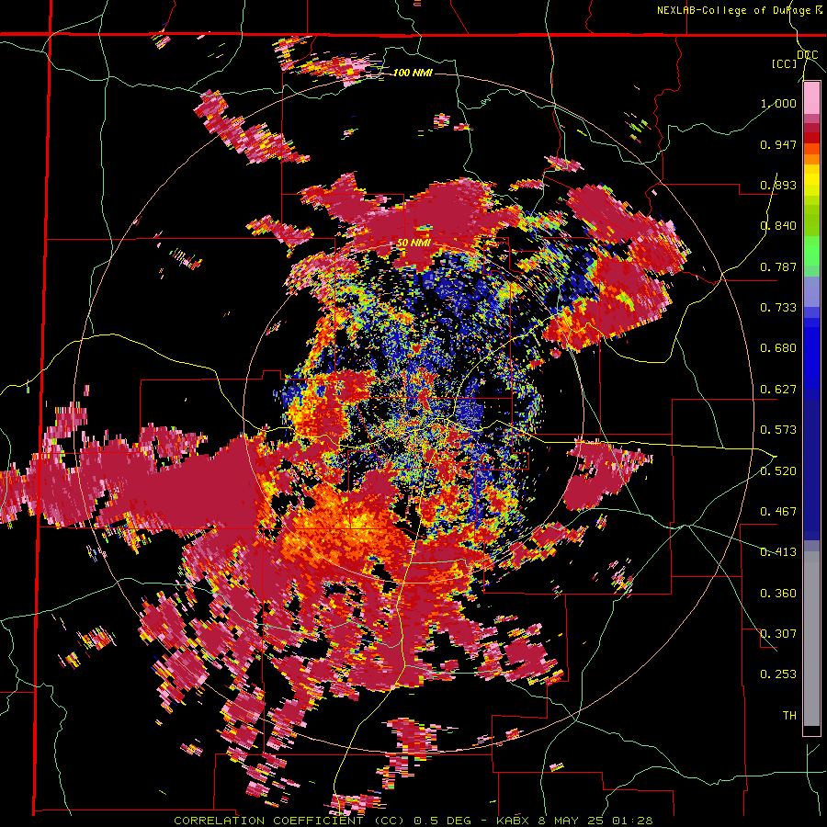Pick the yellow segment of the color scale
Screen dimensions: 827x827
click(811, 180)
